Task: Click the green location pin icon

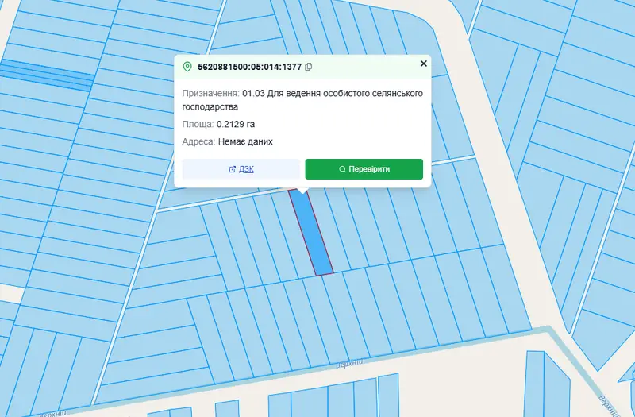Action: tap(187, 67)
